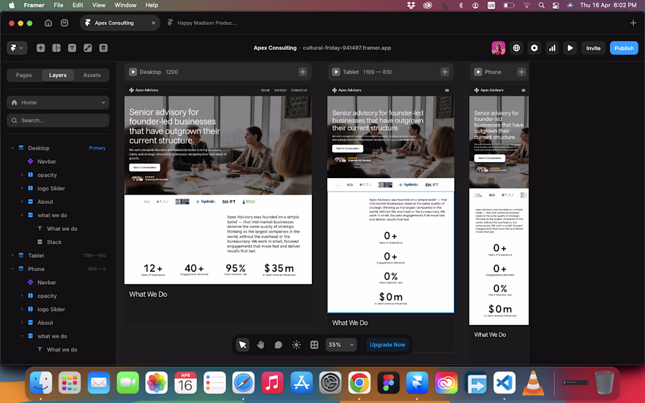The image size is (645, 403).
Task: Open the View menu
Action: point(99,5)
